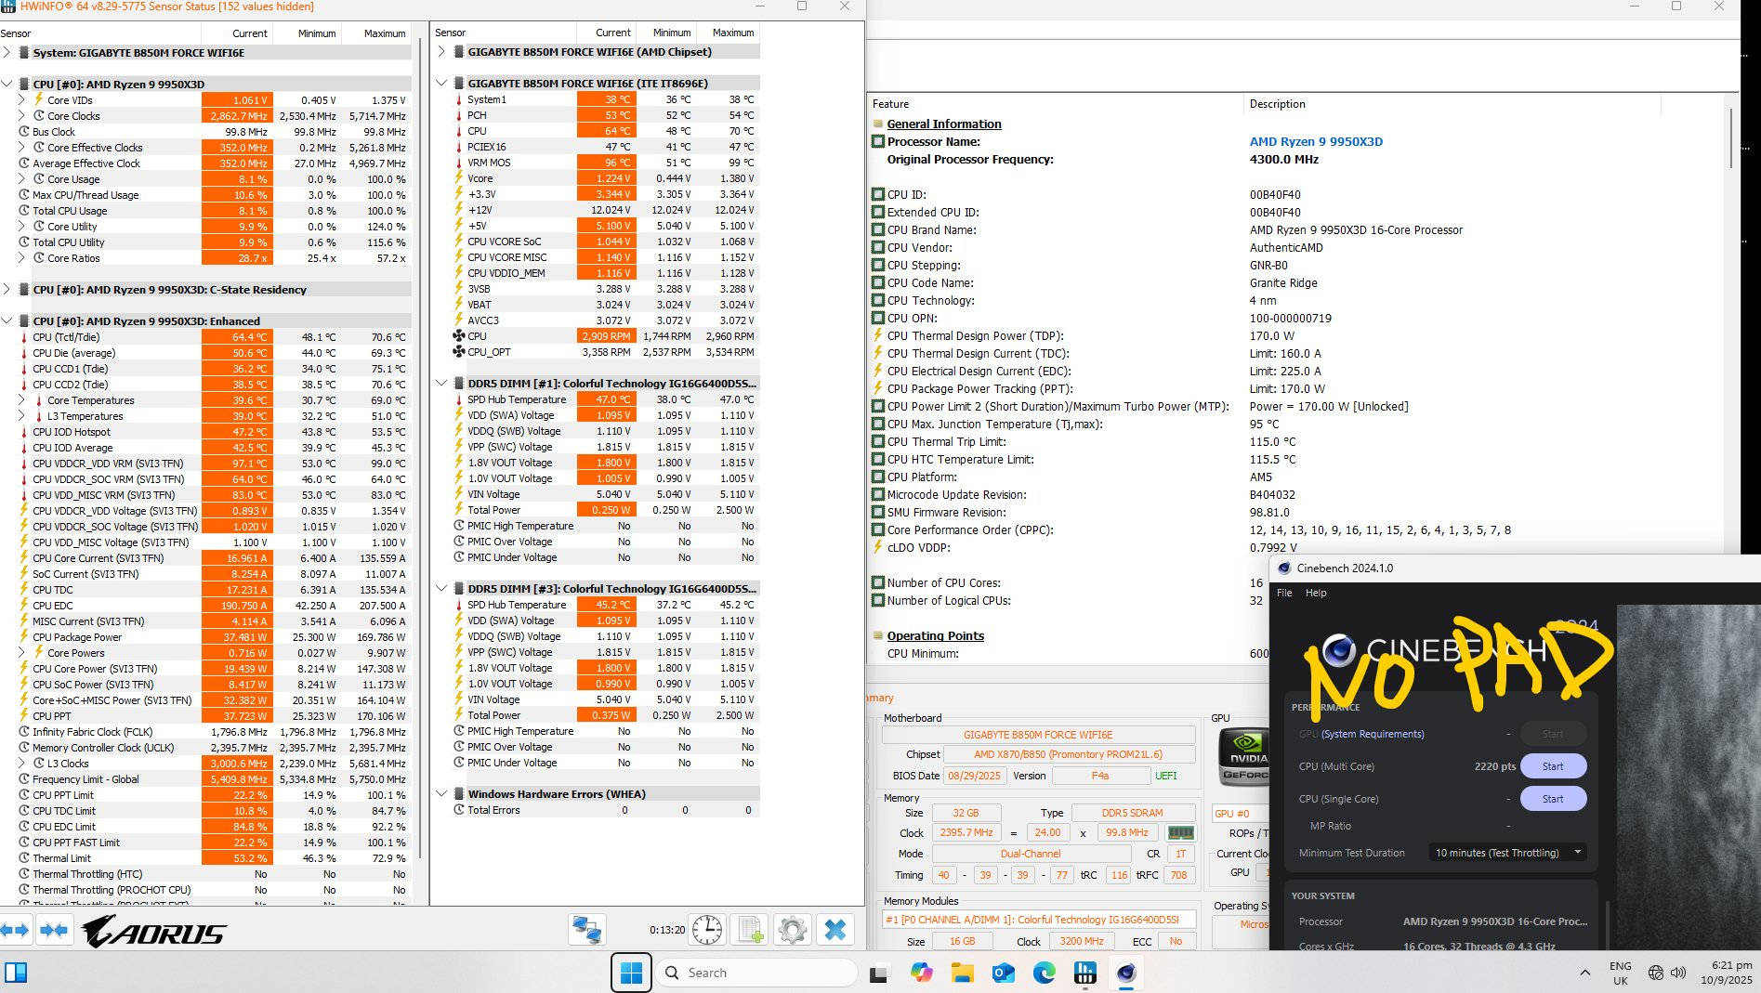
Task: Show hidden icons in the system tray
Action: tap(1584, 973)
